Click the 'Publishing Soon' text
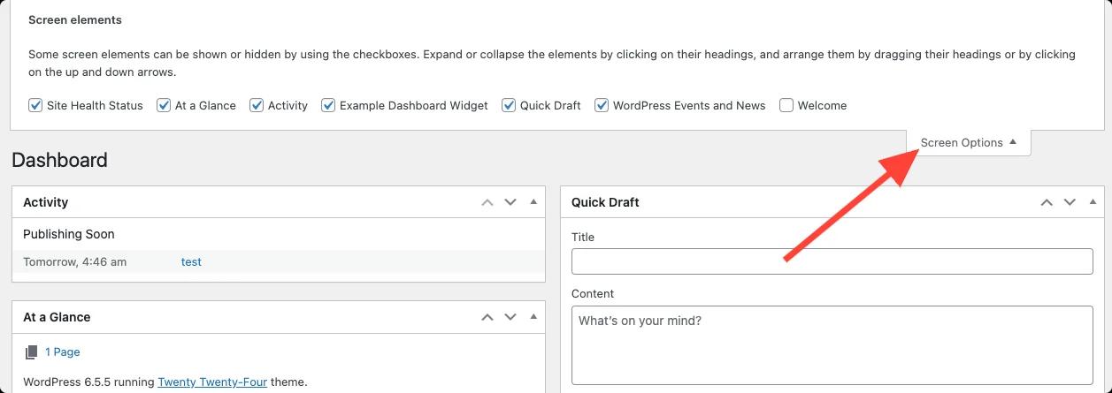This screenshot has height=393, width=1112. [69, 234]
